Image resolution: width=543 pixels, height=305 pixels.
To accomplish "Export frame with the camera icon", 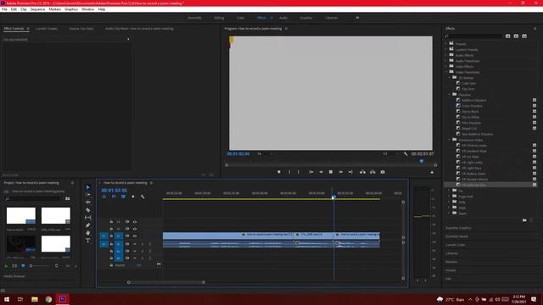I will pyautogui.click(x=383, y=172).
